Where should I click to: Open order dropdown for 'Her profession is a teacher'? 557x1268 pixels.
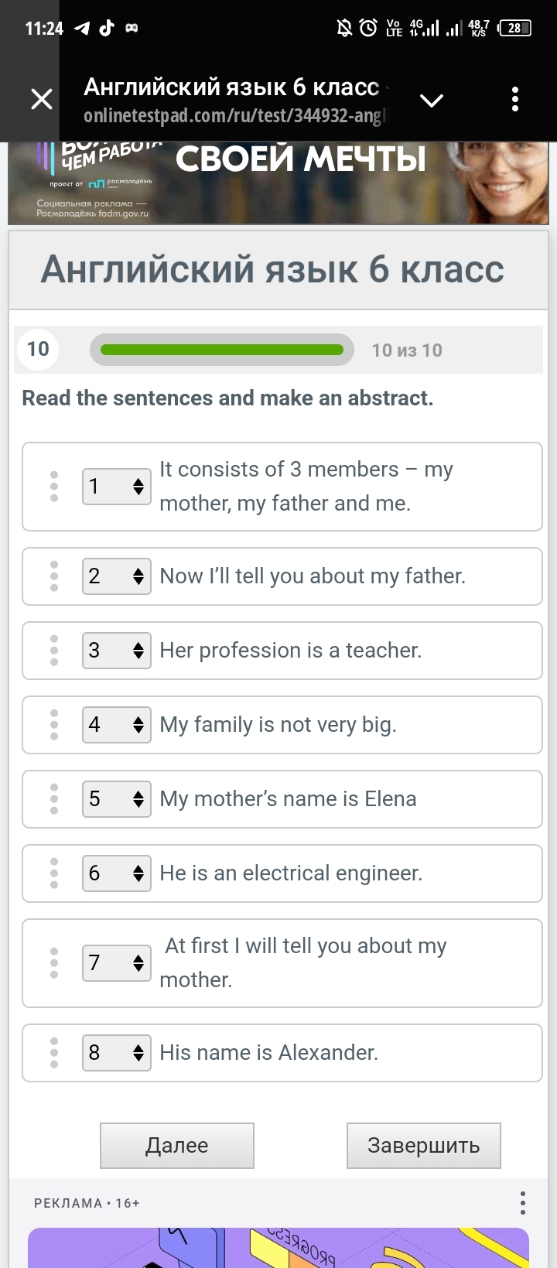coord(117,651)
